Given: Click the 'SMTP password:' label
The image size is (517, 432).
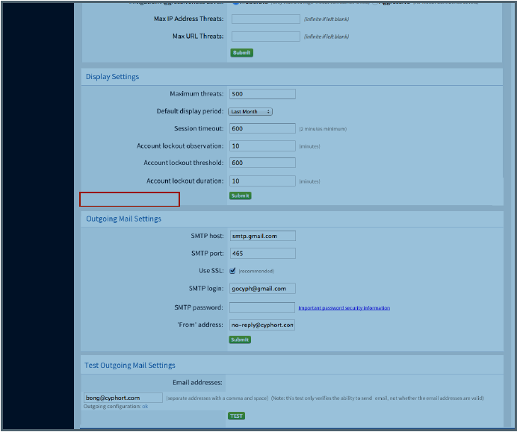Looking at the screenshot, I should [199, 307].
